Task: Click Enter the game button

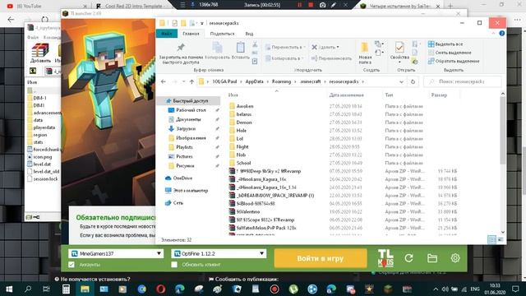Action: (321, 258)
